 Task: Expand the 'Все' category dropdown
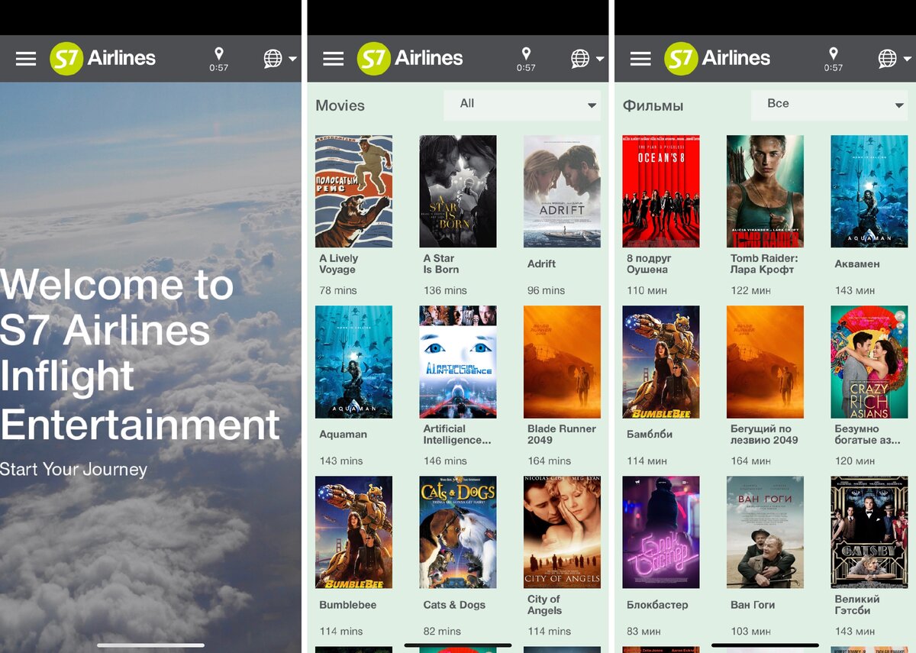click(830, 105)
